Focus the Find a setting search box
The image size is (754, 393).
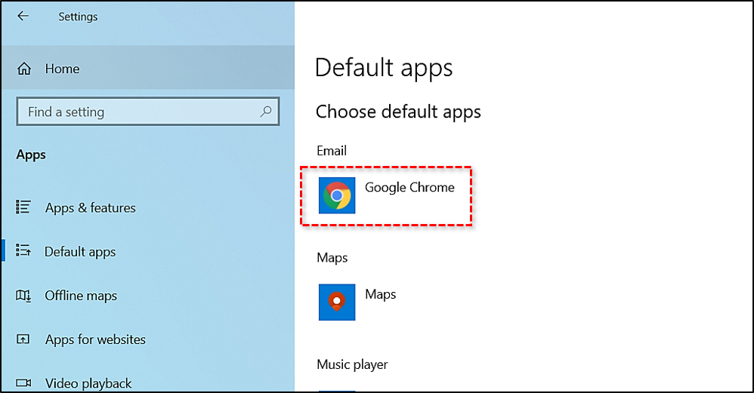[x=147, y=112]
